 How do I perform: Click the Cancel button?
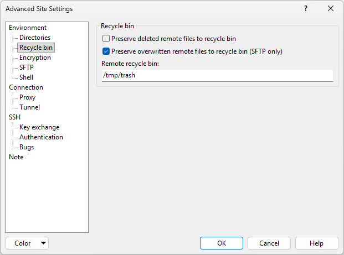click(269, 243)
